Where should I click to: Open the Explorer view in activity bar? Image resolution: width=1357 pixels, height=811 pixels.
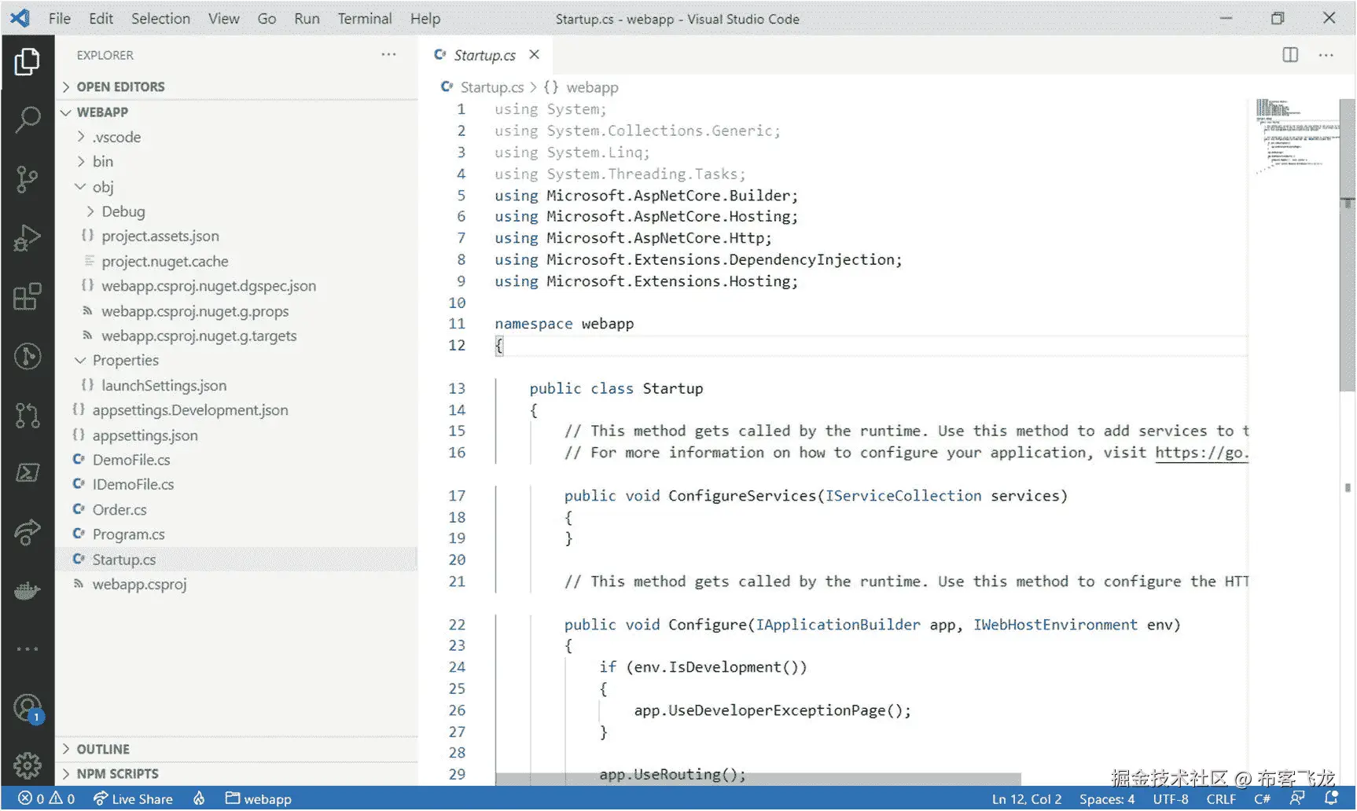click(28, 61)
